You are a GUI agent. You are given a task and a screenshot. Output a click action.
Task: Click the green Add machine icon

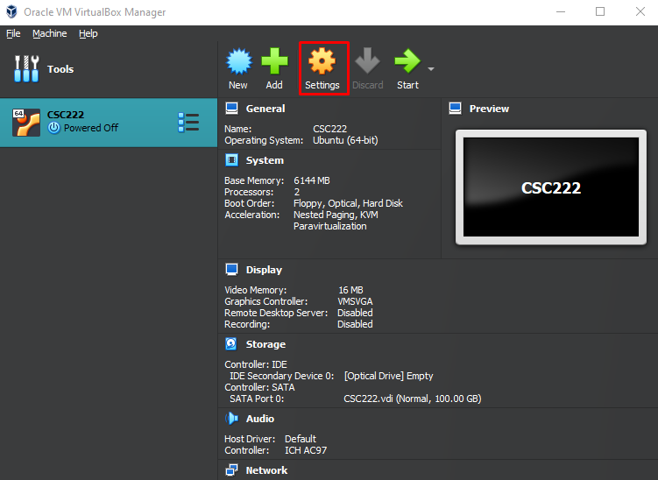point(274,63)
